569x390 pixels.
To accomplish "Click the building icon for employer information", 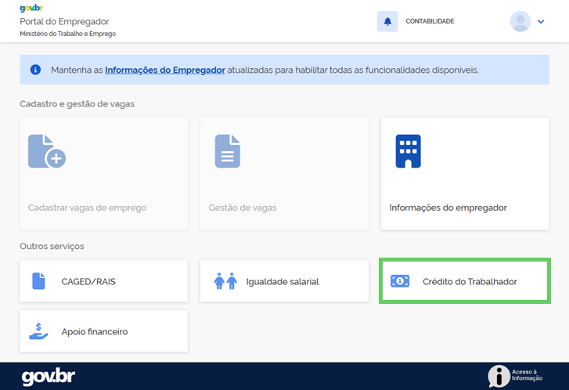I will click(409, 151).
